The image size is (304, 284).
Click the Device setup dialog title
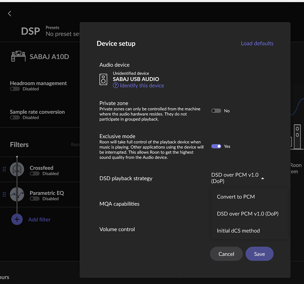[116, 43]
